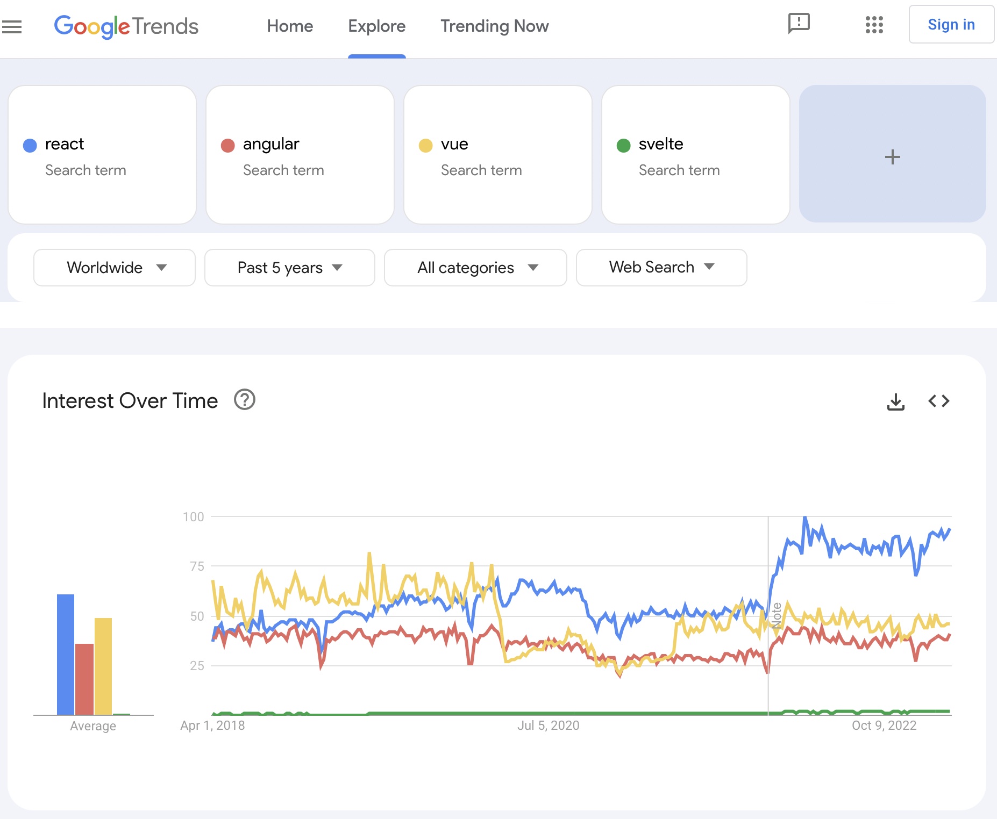Click the Interest Over Time heading
This screenshot has width=997, height=819.
(130, 401)
